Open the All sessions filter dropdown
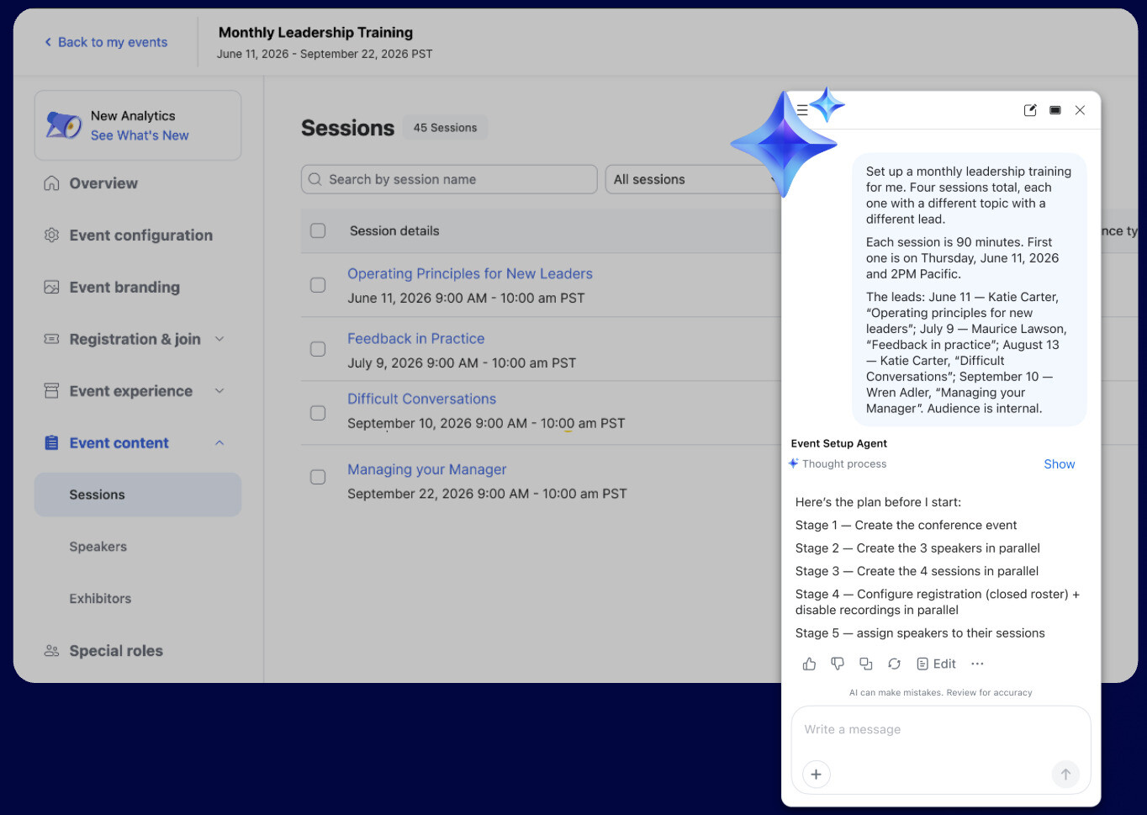 (695, 179)
